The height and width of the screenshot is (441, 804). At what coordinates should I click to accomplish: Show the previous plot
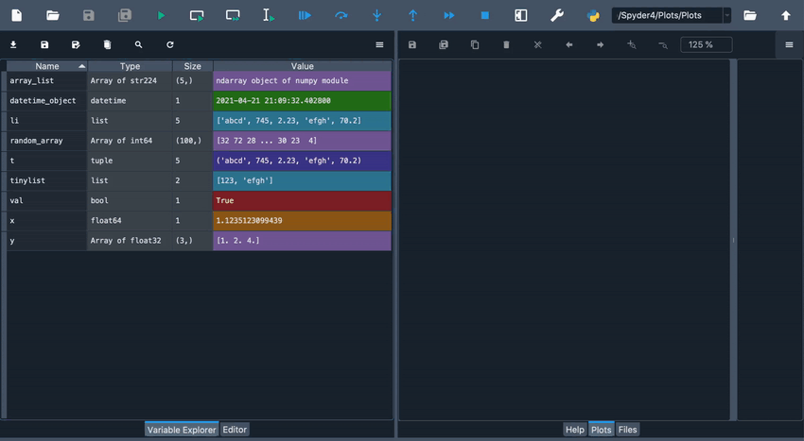568,44
